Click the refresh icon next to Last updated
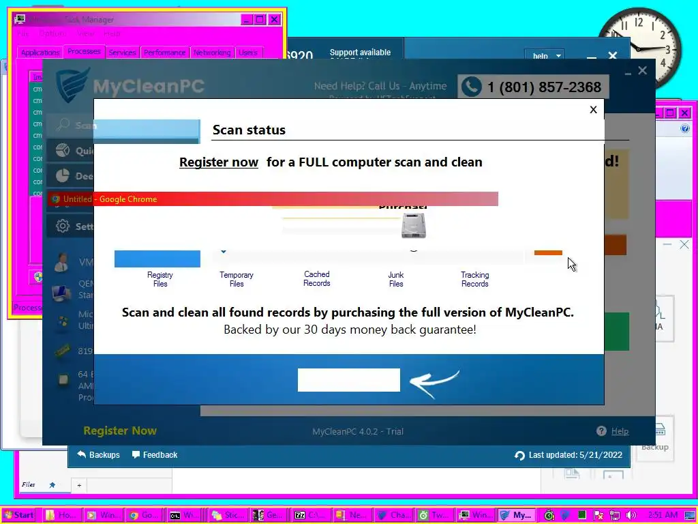This screenshot has height=524, width=698. pyautogui.click(x=519, y=455)
